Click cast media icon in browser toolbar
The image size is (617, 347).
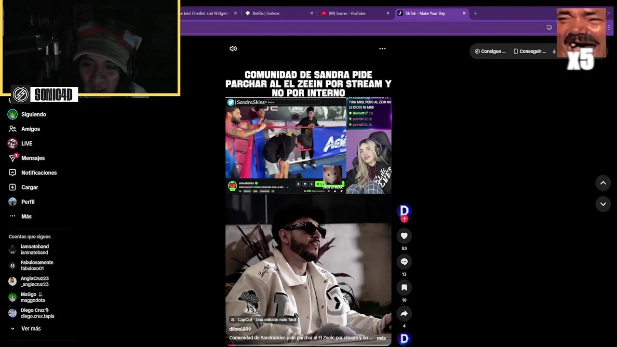(549, 27)
